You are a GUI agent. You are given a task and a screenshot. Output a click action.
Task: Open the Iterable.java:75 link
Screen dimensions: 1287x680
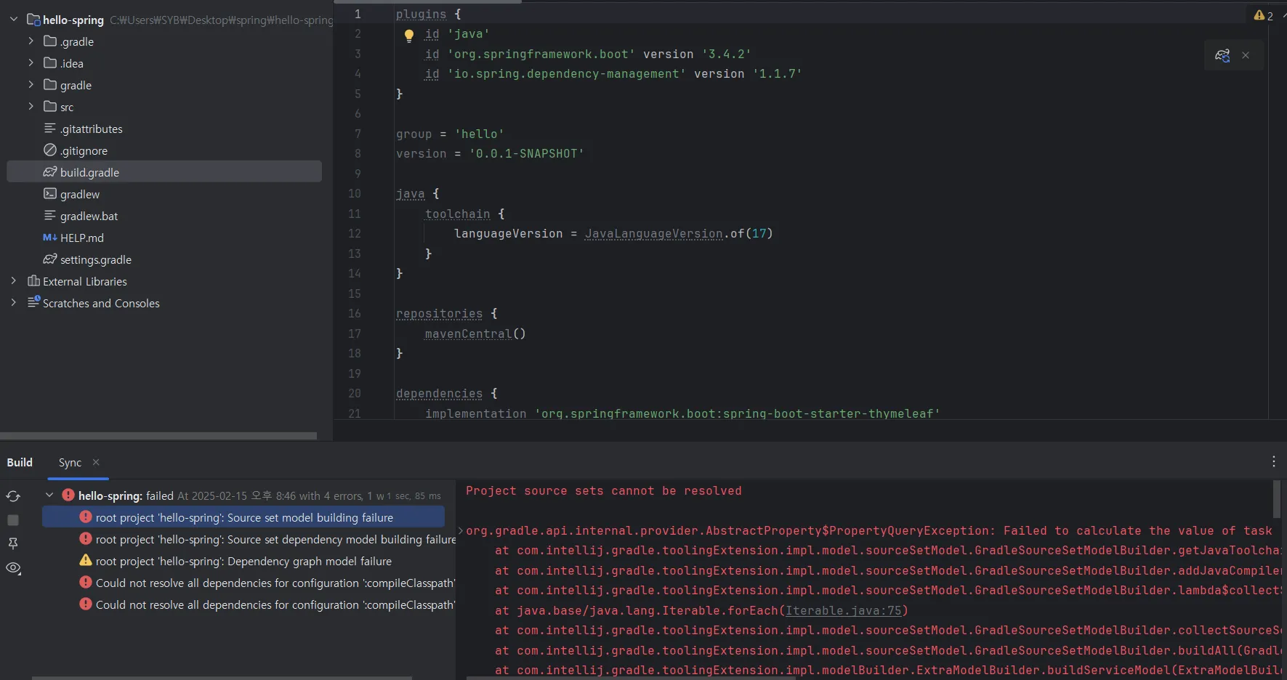pos(843,611)
